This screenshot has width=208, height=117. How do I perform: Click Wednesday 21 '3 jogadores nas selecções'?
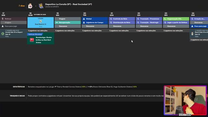pos(119,31)
